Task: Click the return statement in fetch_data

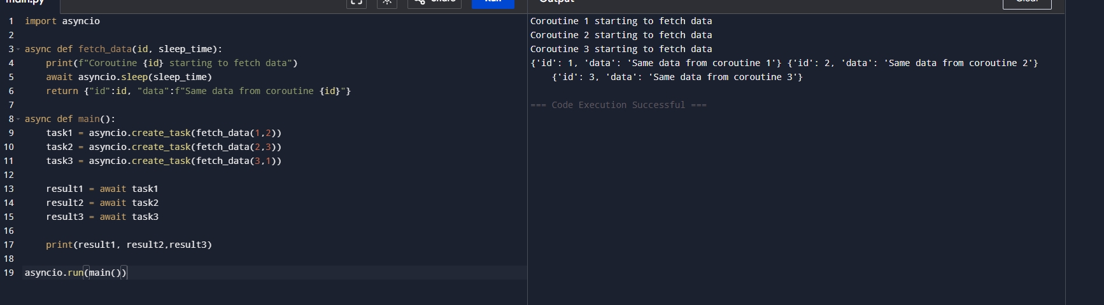Action: (x=198, y=91)
